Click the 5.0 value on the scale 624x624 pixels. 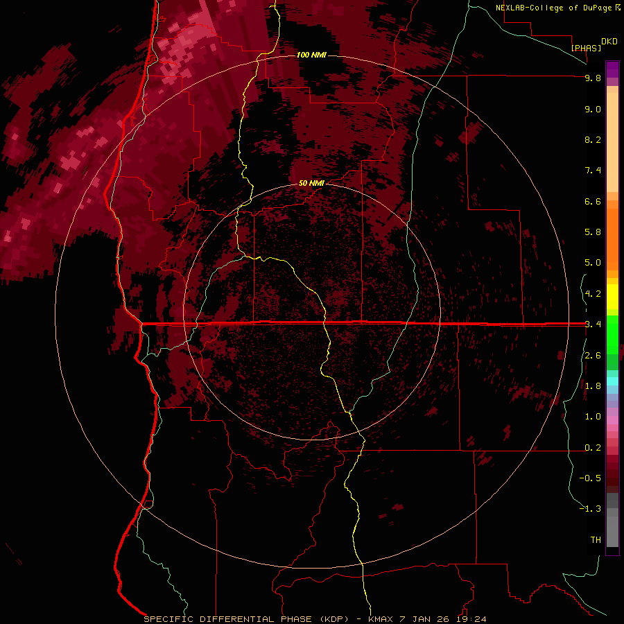pyautogui.click(x=593, y=263)
